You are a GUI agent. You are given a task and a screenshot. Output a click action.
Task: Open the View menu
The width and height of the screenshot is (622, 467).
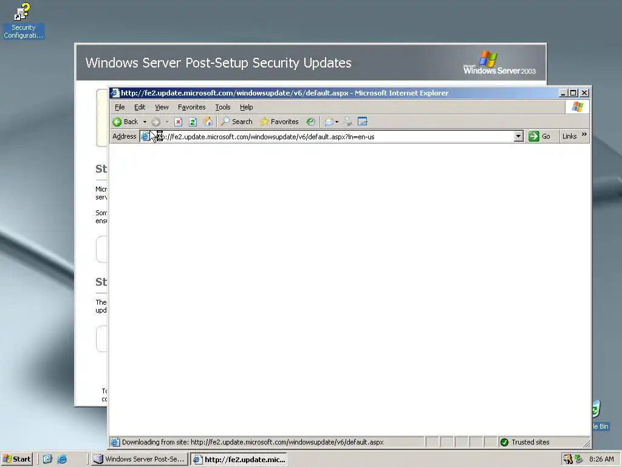click(x=162, y=107)
